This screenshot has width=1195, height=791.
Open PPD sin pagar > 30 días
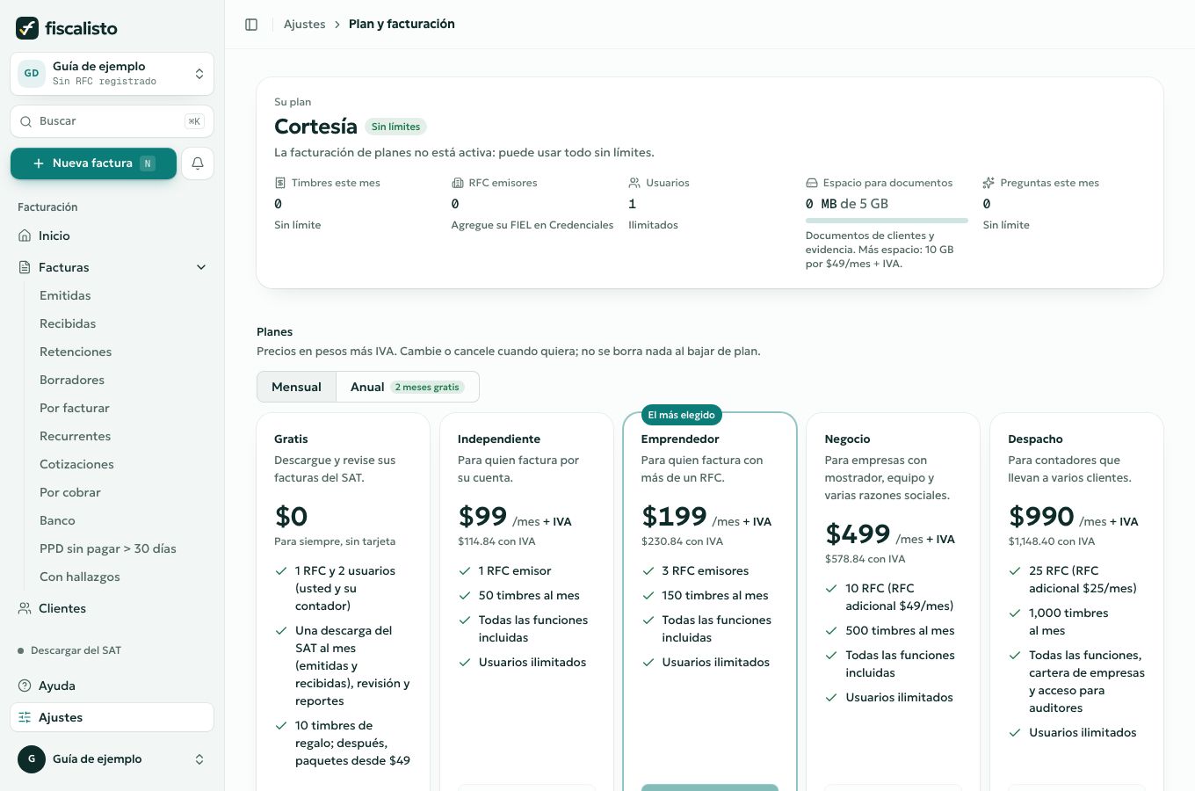108,548
